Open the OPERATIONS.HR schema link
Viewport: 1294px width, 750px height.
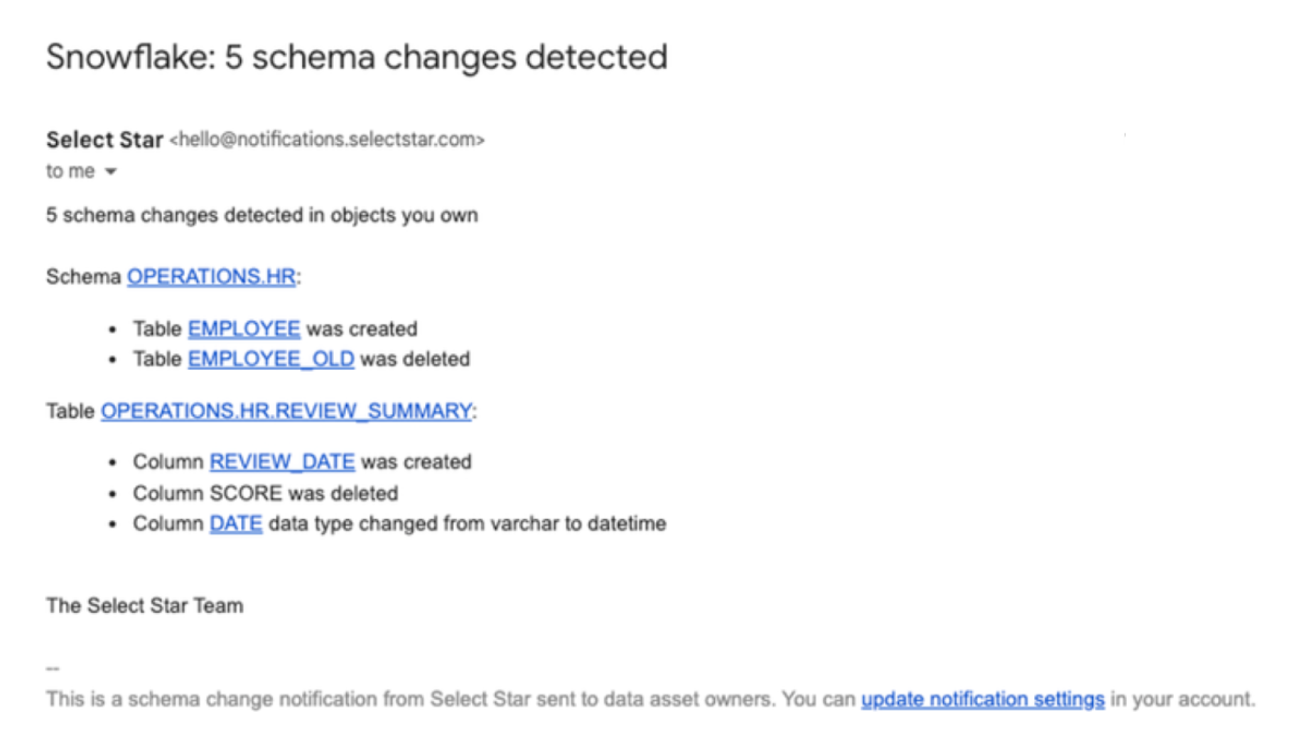(x=211, y=276)
